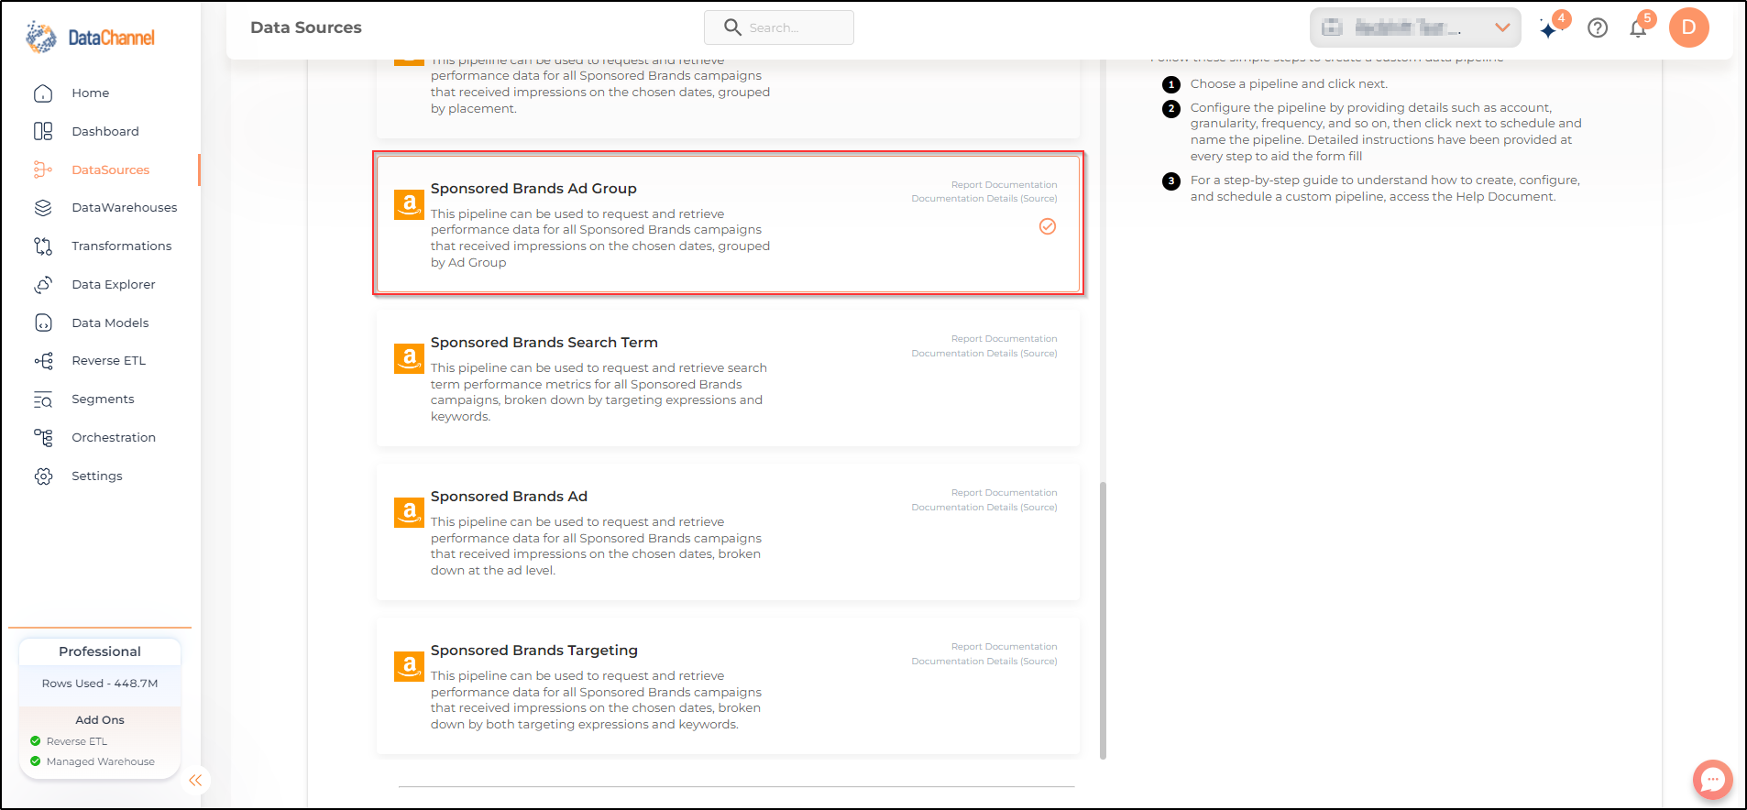The image size is (1747, 810).
Task: Open Dashboard menu item
Action: pyautogui.click(x=105, y=132)
